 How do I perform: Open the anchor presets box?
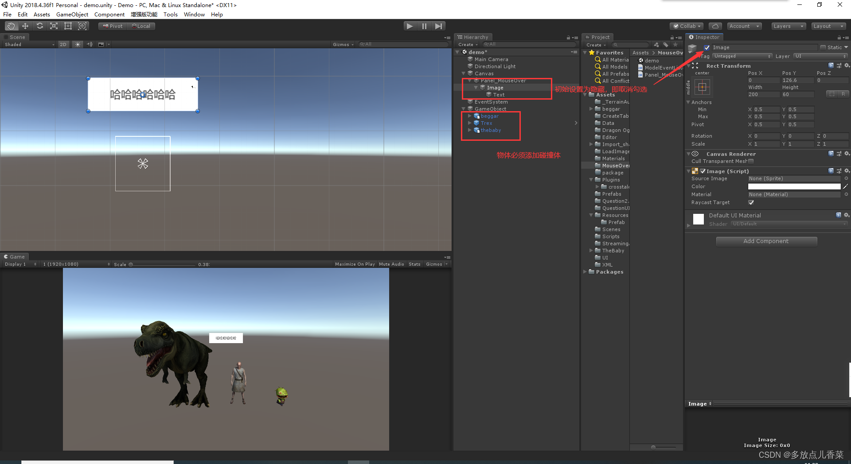(702, 87)
